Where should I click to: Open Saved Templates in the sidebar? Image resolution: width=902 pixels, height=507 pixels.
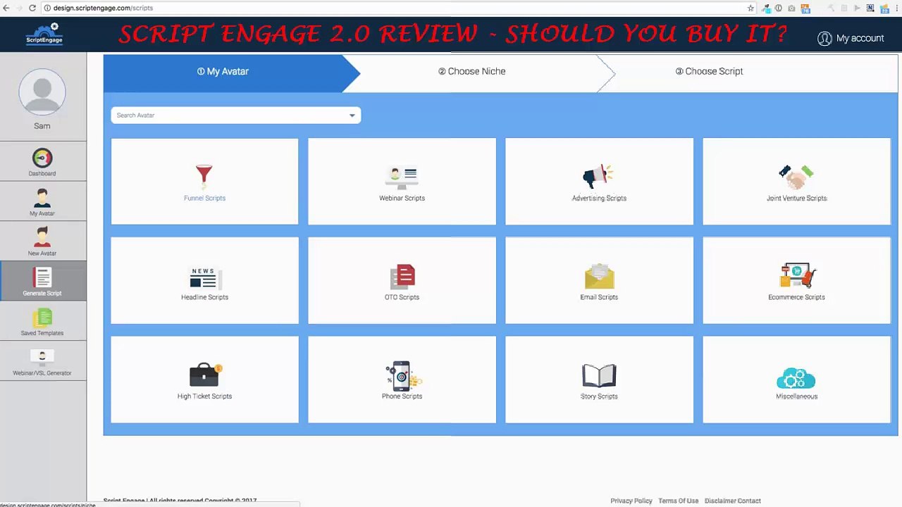point(42,321)
